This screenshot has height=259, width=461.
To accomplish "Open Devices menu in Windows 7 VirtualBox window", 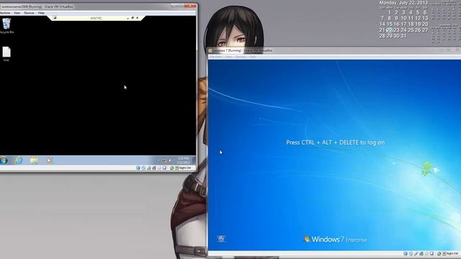I will (241, 56).
